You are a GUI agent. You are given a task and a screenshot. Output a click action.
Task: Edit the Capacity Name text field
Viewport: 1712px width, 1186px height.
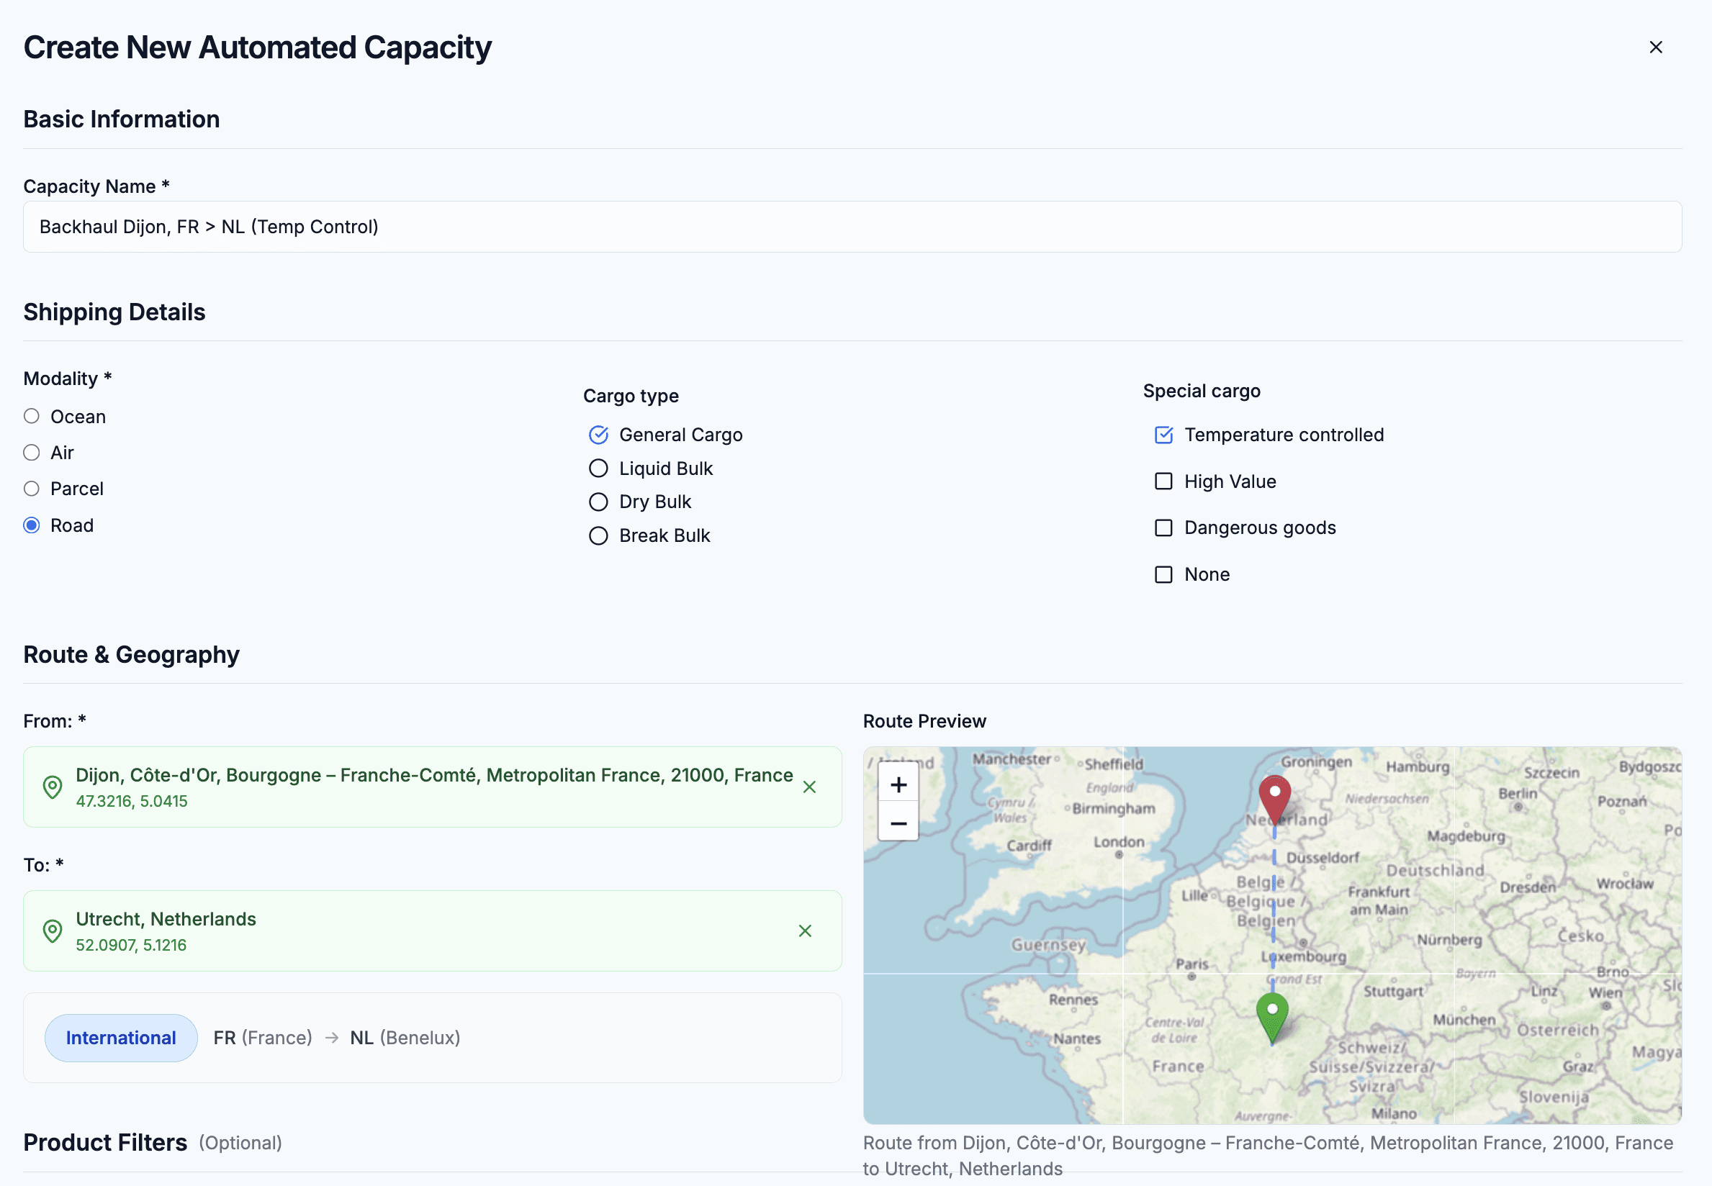tap(852, 227)
